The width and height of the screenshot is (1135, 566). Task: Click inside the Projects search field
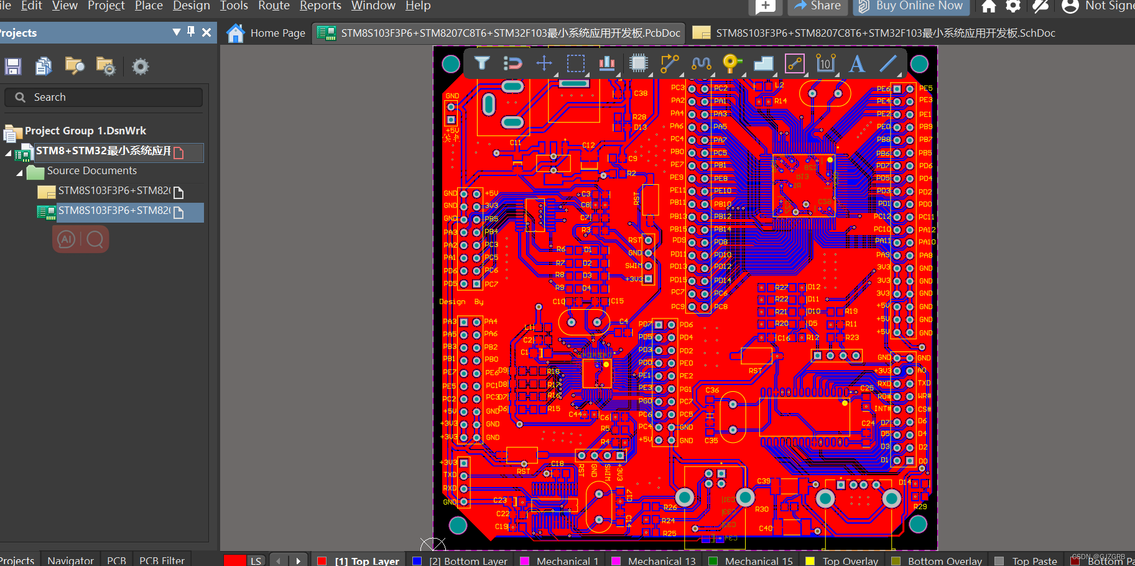(103, 97)
